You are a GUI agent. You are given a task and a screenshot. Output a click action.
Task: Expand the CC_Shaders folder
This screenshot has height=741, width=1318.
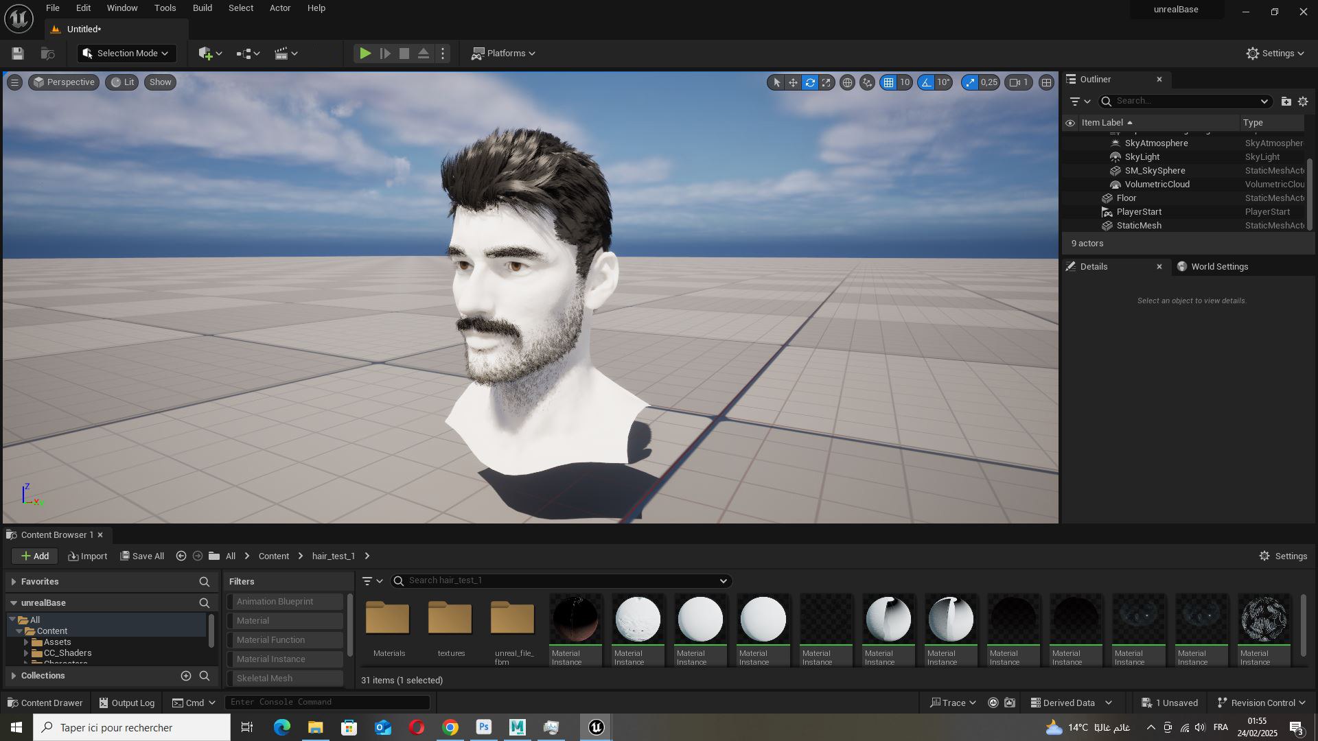pyautogui.click(x=26, y=653)
